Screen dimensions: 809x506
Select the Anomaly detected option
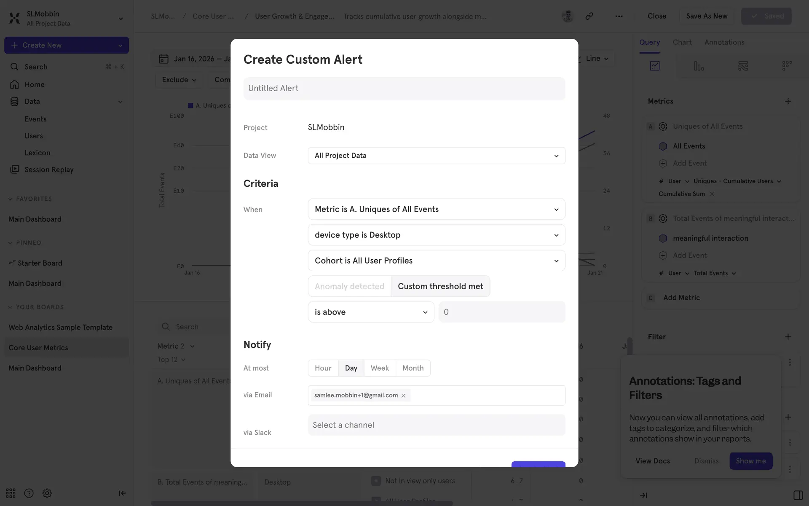349,286
